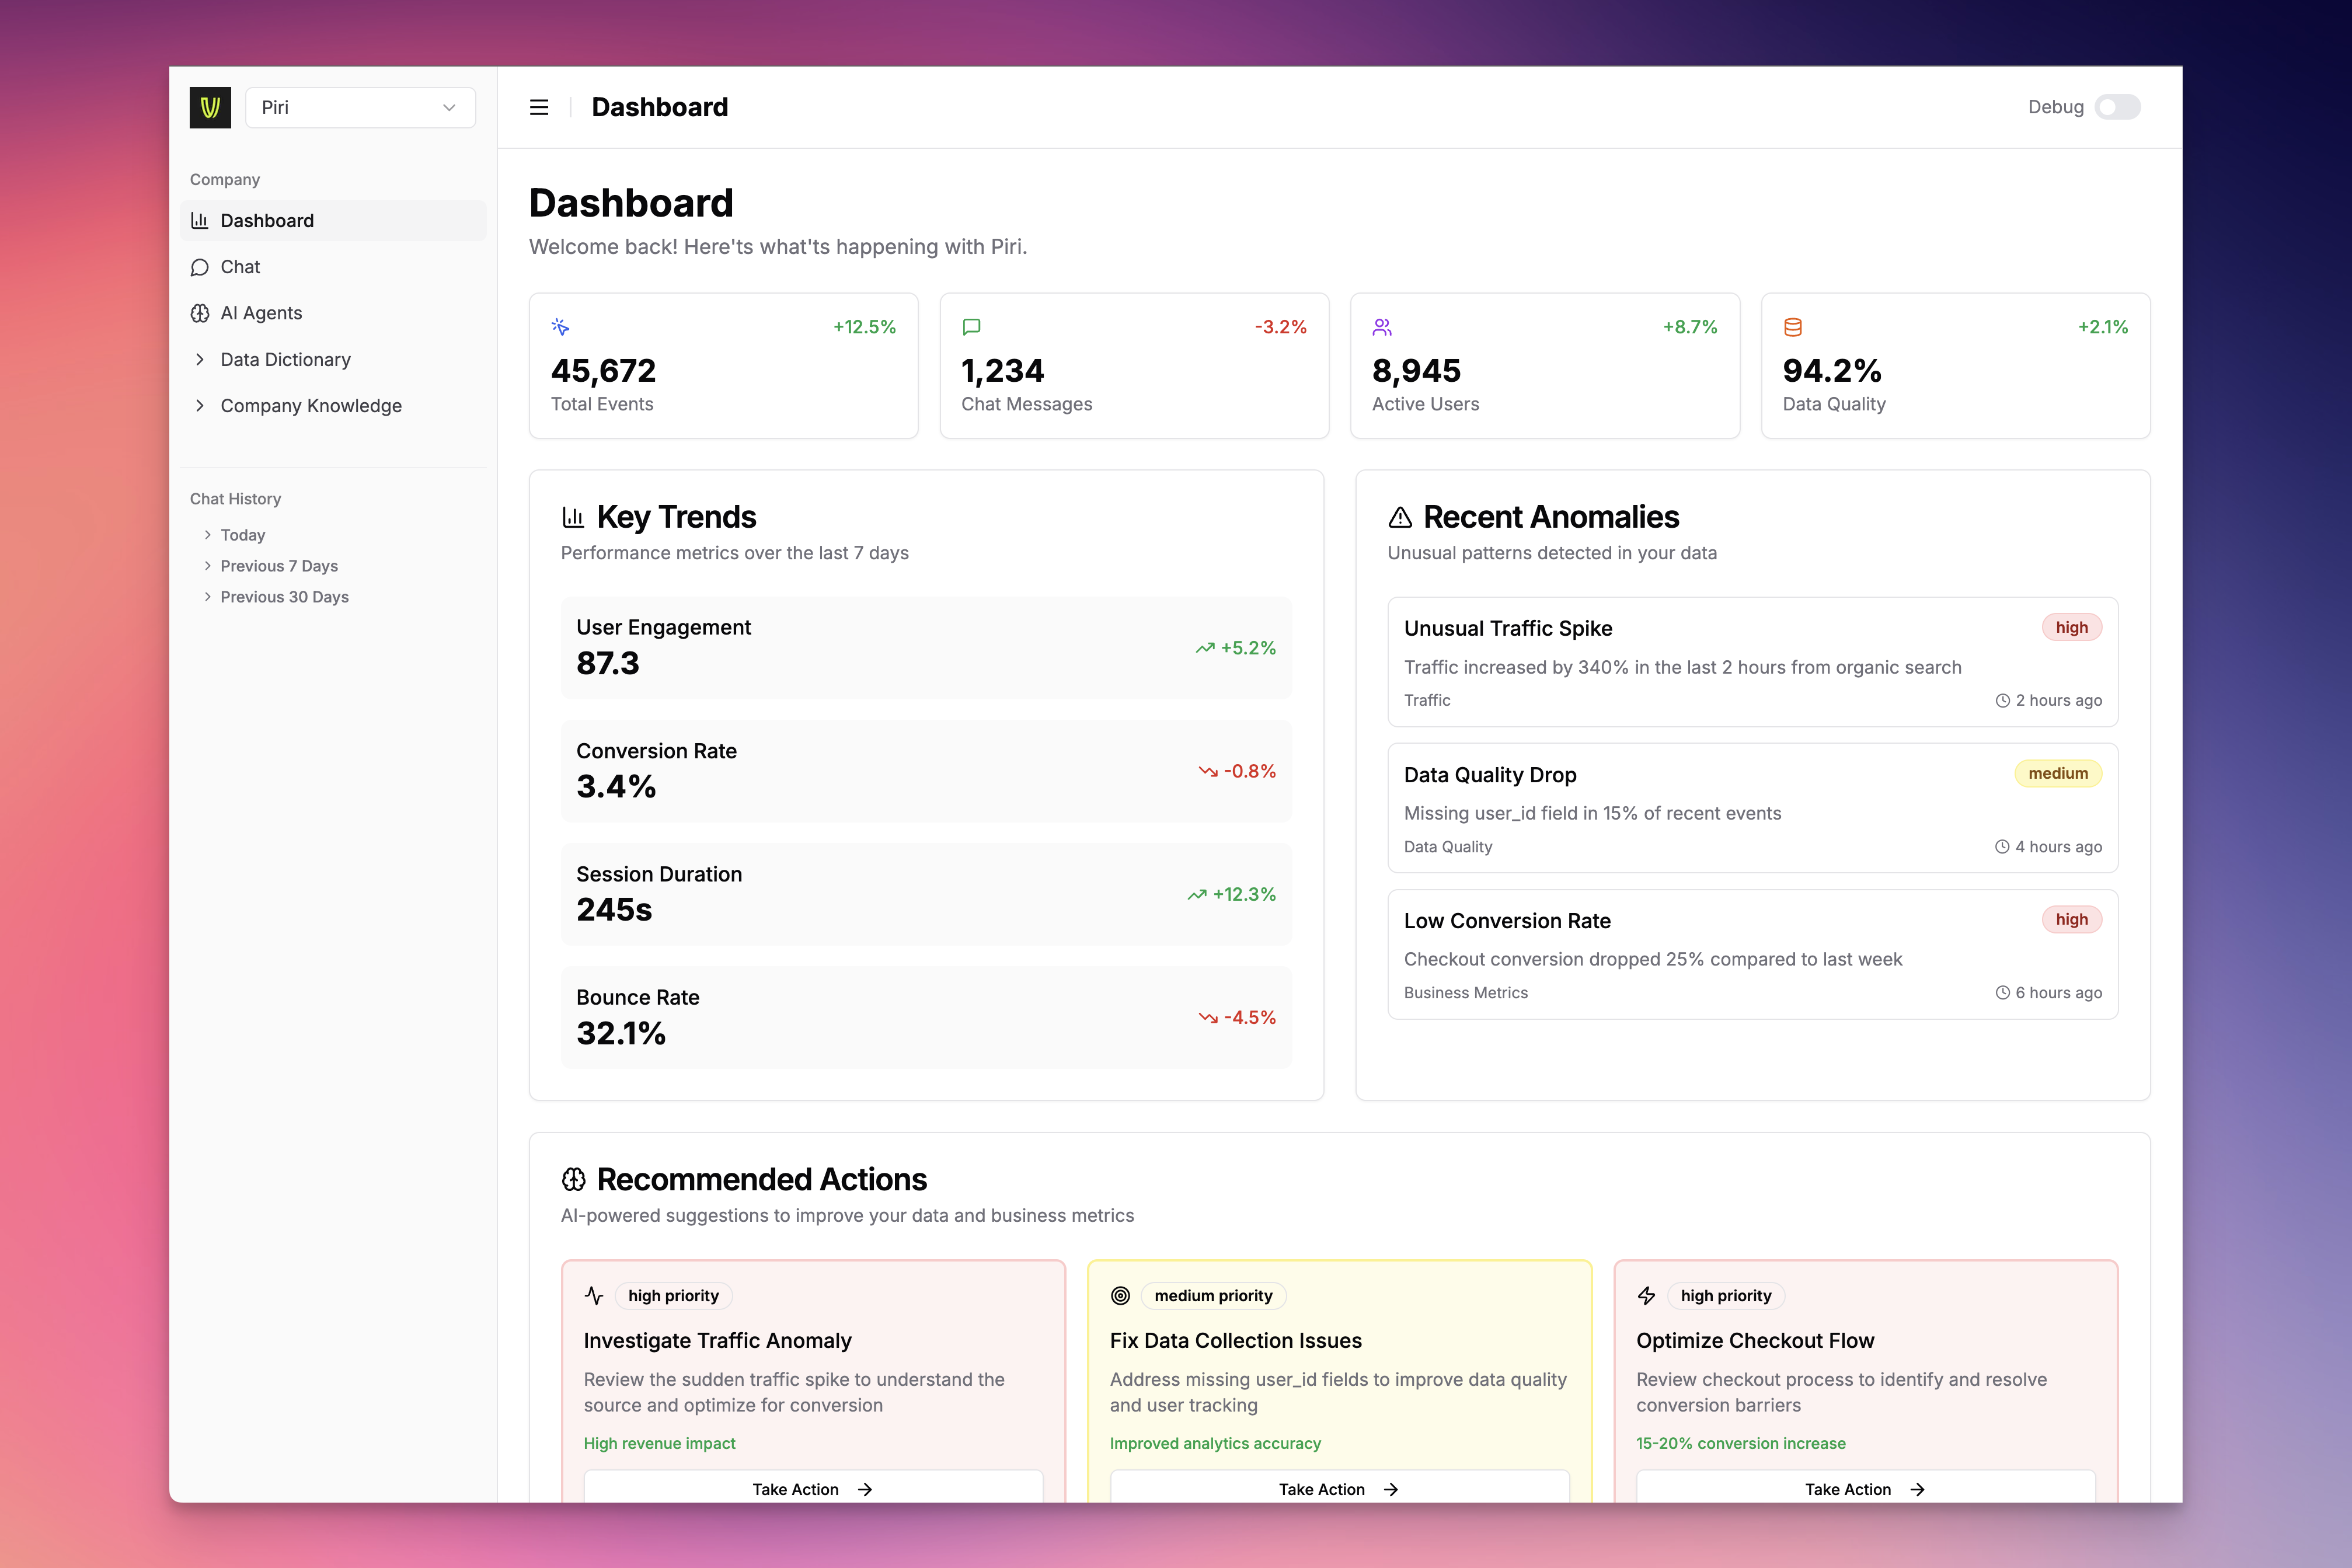Click the Chat Messages speech bubble icon

[971, 327]
